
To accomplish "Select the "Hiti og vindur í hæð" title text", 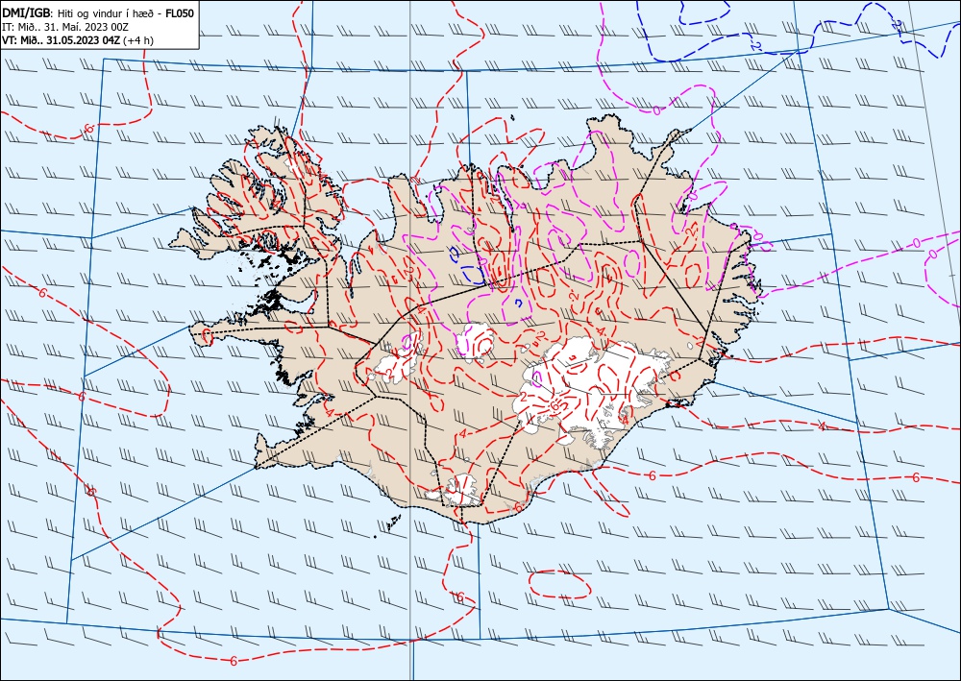I will 106,13.
